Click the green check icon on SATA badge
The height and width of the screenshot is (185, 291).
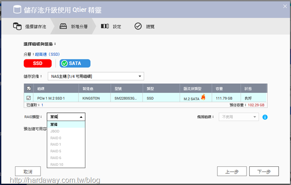pos(65,63)
